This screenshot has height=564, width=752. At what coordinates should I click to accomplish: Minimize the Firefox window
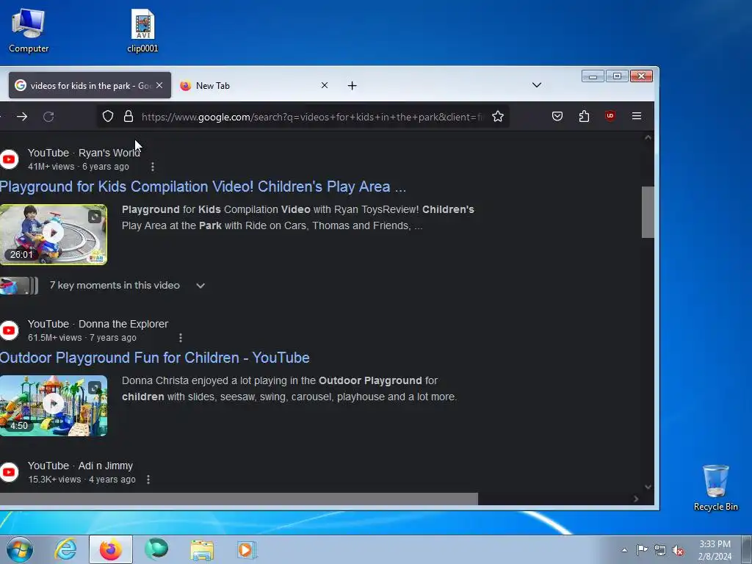click(x=593, y=76)
